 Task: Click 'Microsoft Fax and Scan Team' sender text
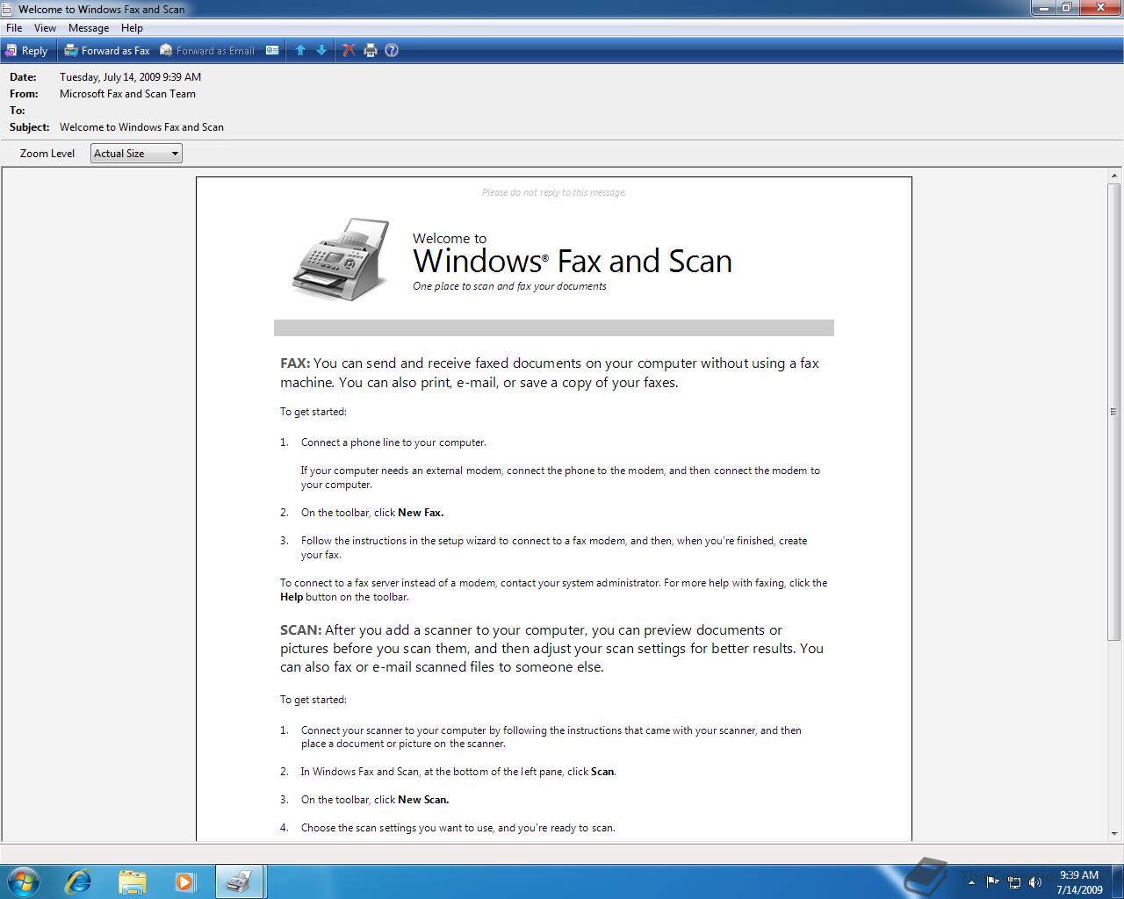coord(127,94)
